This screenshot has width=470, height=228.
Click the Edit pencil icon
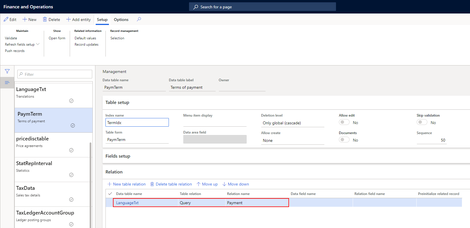6,20
